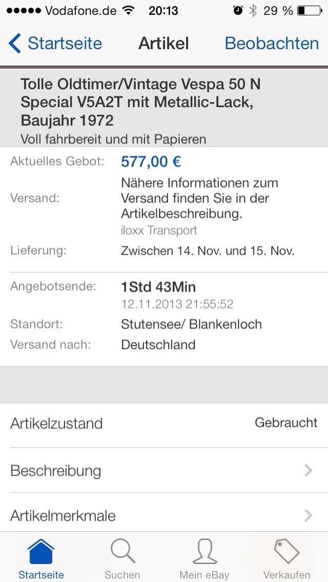Screen dimensions: 328x582
Task: Tap the Wi-Fi signal icon
Action: tap(129, 10)
